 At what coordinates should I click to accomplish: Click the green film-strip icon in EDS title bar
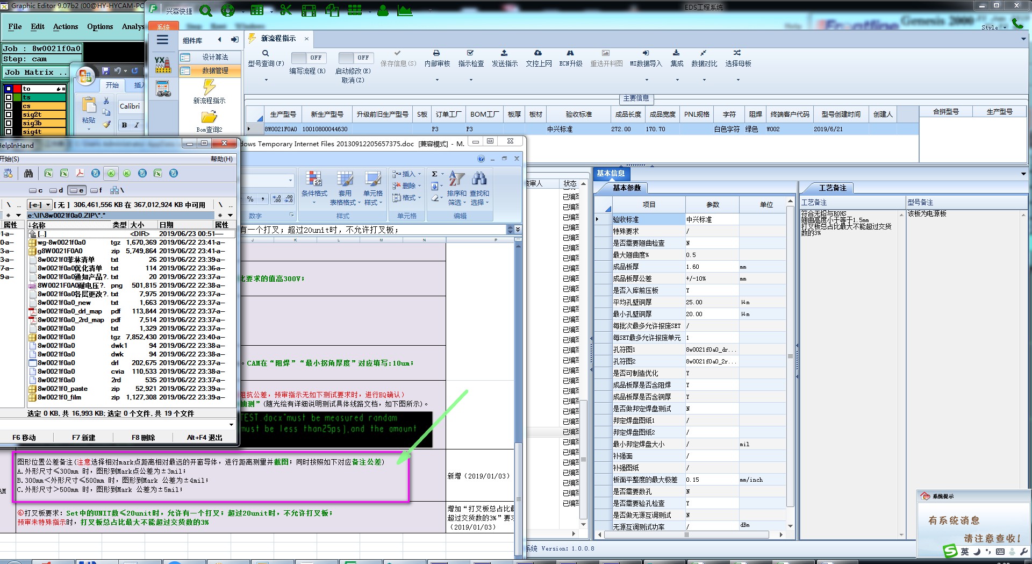click(x=309, y=10)
